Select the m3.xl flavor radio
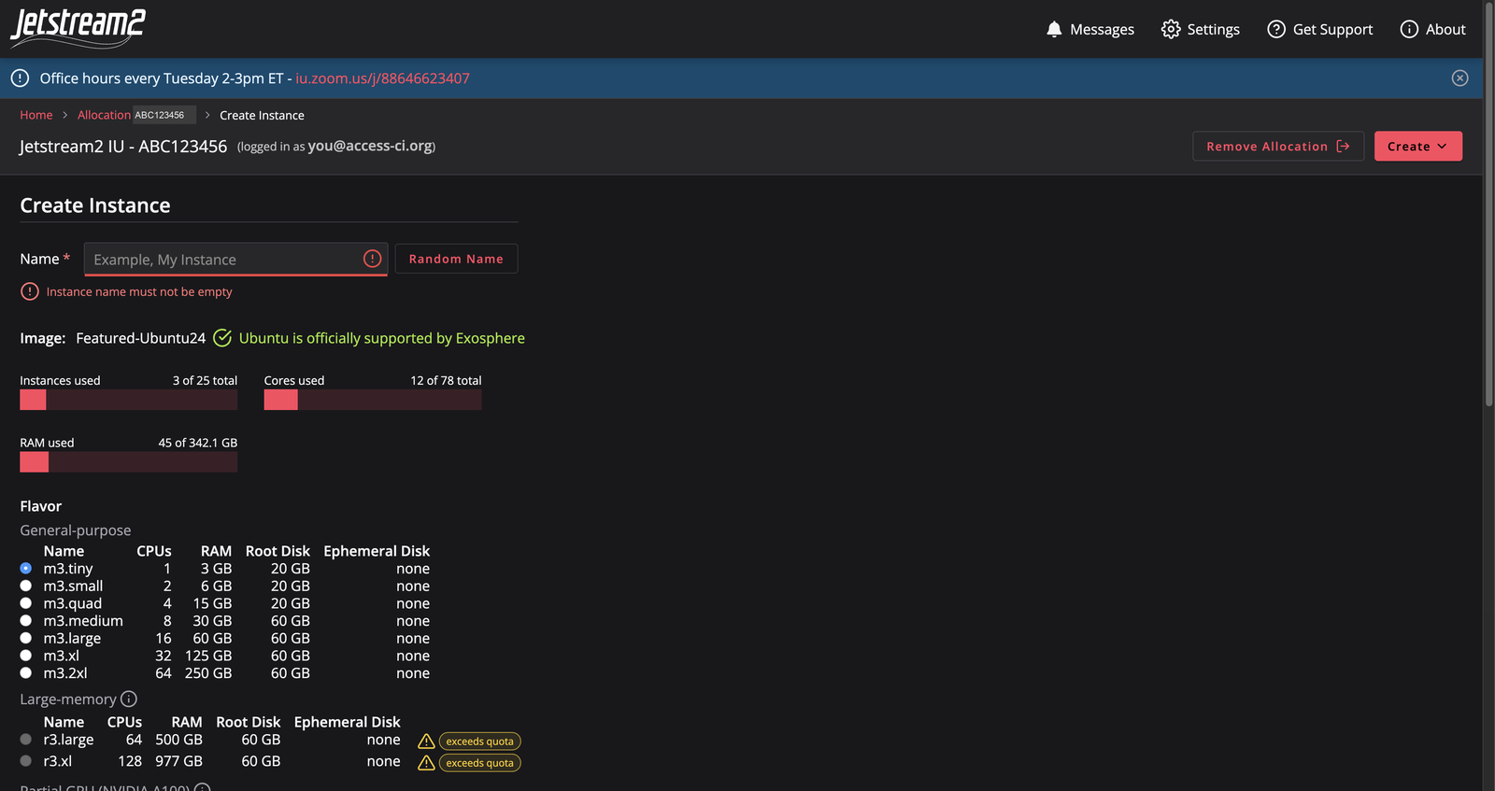This screenshot has width=1495, height=791. 25,656
